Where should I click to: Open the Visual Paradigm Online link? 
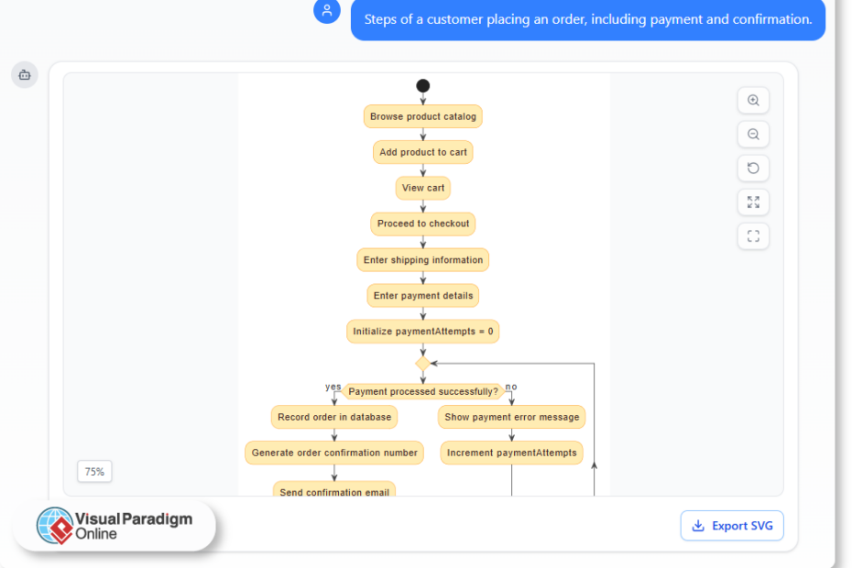point(133,525)
